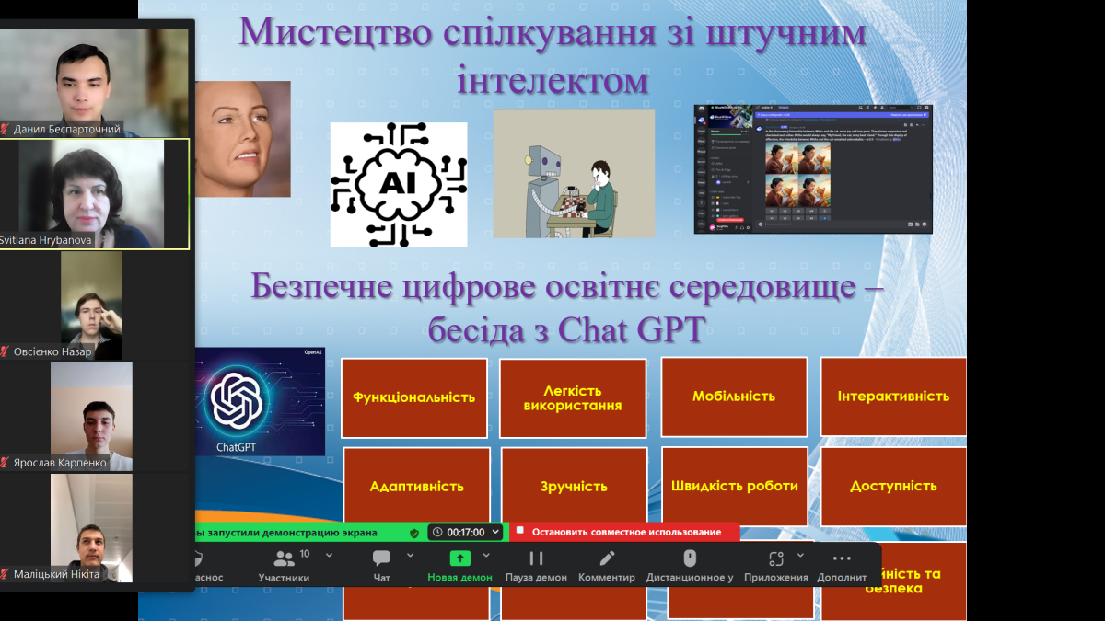Open share options arrow beside New Share
This screenshot has height=621, width=1105.
click(x=487, y=556)
